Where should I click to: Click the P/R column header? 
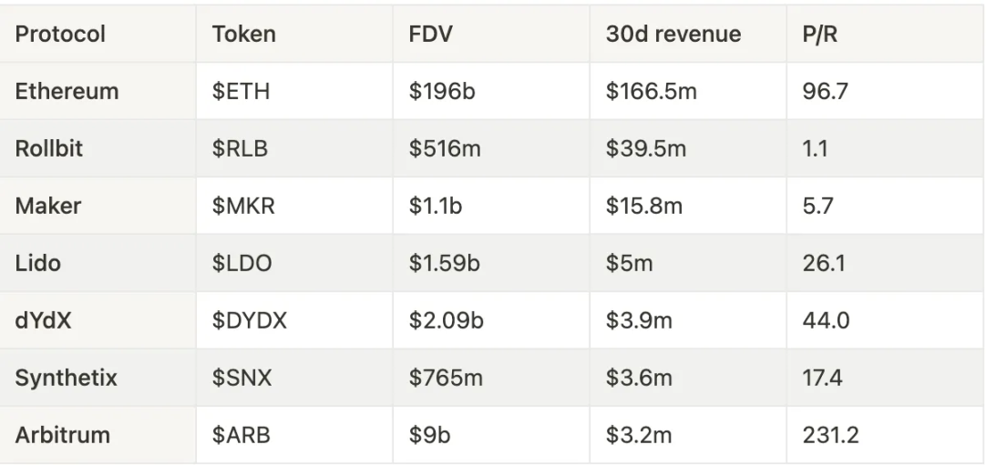886,34
